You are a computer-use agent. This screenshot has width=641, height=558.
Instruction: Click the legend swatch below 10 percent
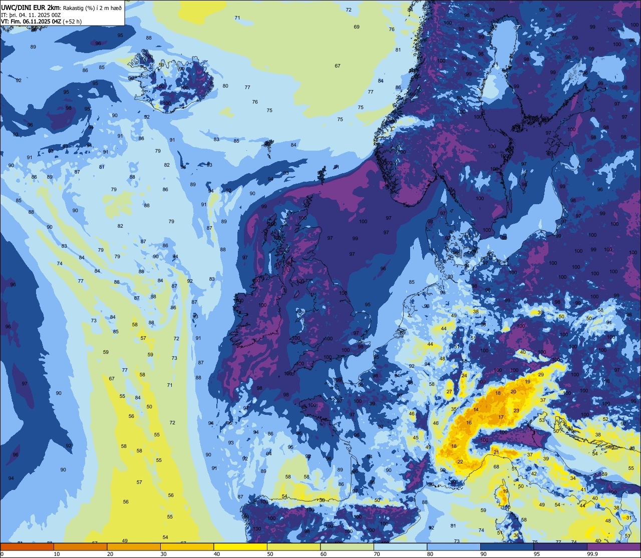tap(27, 546)
